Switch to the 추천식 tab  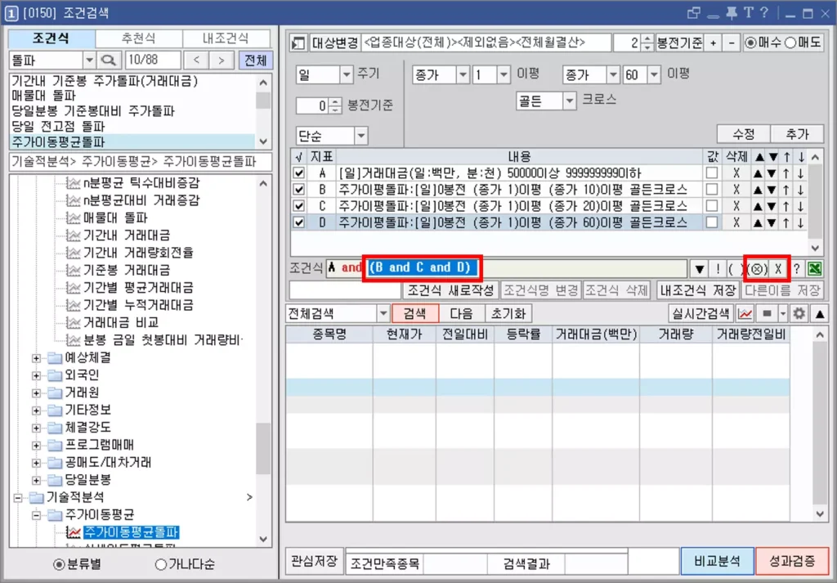point(139,38)
